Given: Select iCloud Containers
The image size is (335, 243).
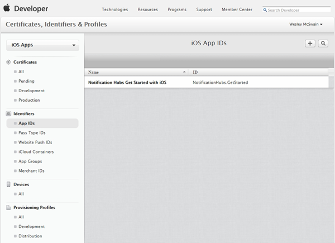Looking at the screenshot, I should point(36,152).
